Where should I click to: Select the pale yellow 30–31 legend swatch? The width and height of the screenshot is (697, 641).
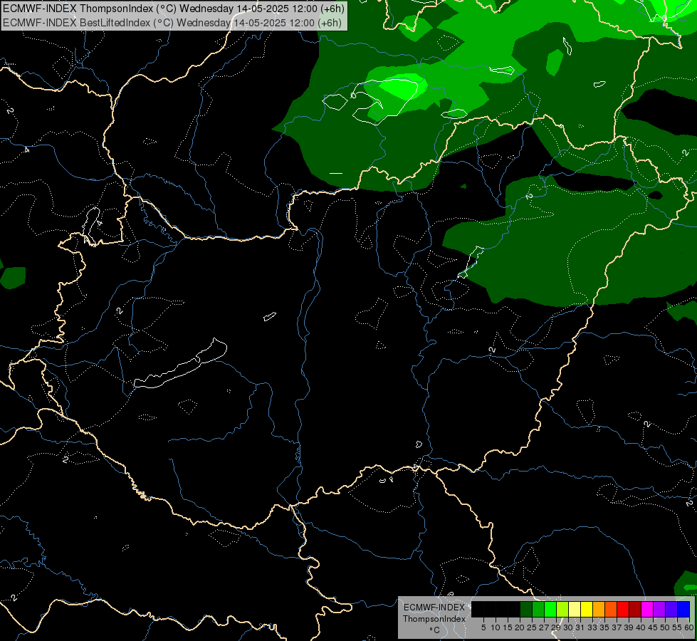point(575,609)
